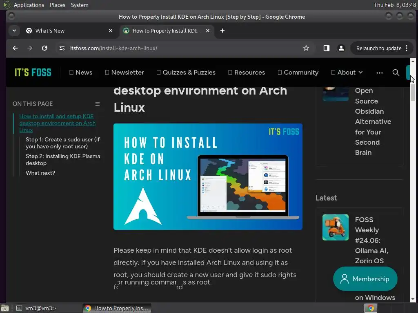Open the Chrome side panel
Screen dimensions: 418x313
326,48
